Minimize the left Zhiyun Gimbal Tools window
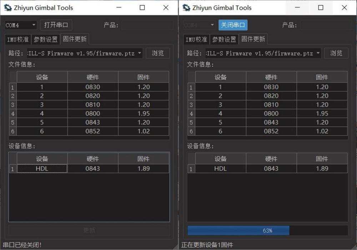 119,7
